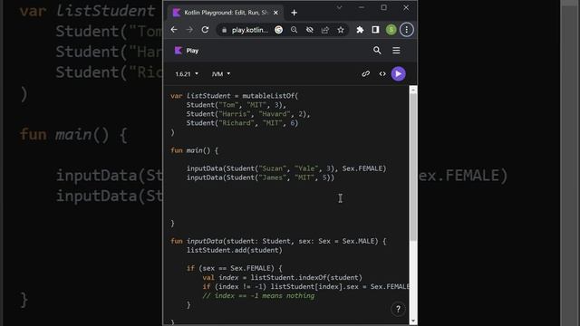This screenshot has height=326, width=580.
Task: Click the scrollbar down arrow in the editor
Action: tap(413, 321)
